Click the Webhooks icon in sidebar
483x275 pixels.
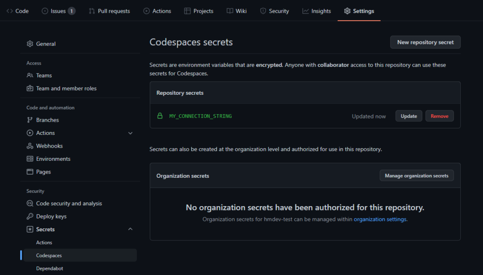pyautogui.click(x=30, y=146)
